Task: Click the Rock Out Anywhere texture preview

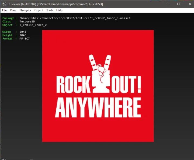Action: pyautogui.click(x=98, y=86)
